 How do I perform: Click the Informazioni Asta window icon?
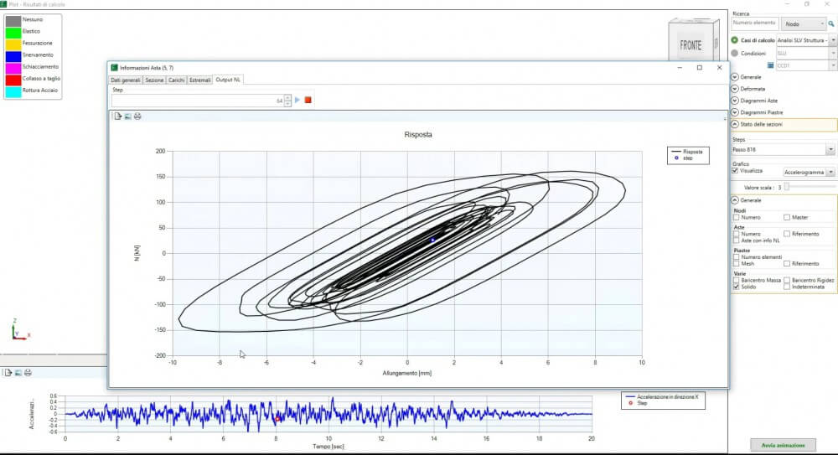point(114,68)
